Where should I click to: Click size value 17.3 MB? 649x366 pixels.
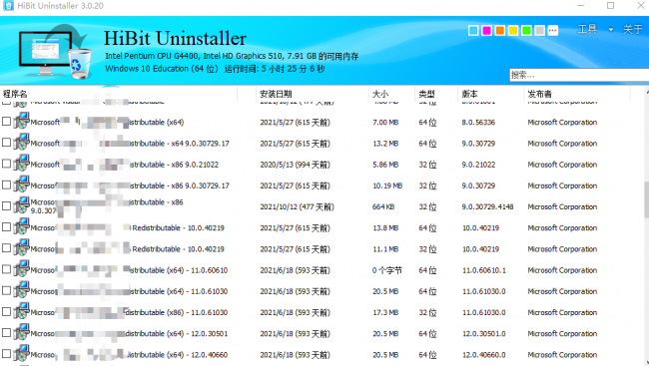pyautogui.click(x=385, y=313)
